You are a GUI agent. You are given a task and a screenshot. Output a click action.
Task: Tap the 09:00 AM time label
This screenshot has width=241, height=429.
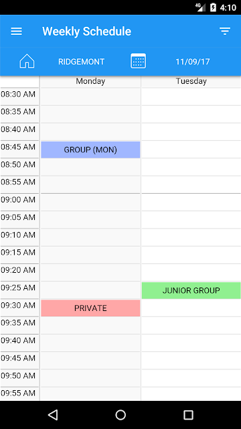coord(18,200)
